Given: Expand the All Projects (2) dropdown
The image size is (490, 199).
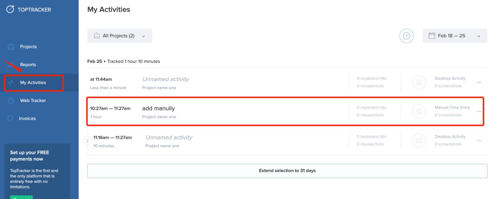Looking at the screenshot, I should [x=120, y=36].
